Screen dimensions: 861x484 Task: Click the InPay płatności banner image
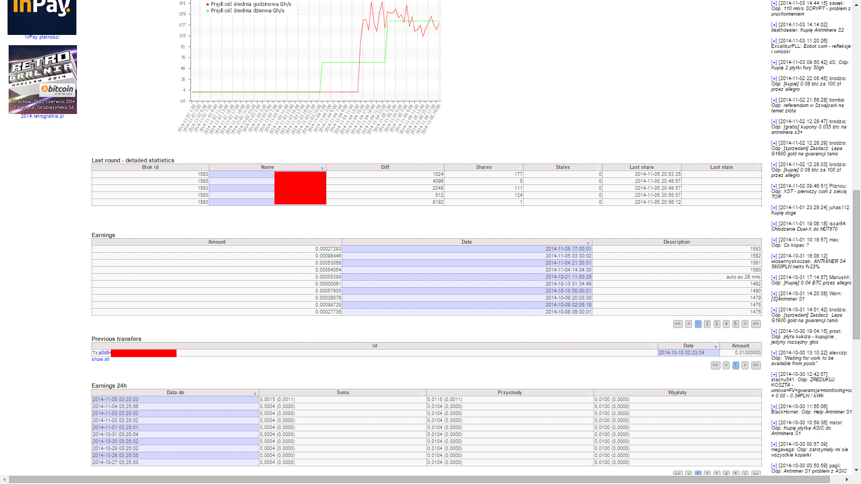pos(42,16)
